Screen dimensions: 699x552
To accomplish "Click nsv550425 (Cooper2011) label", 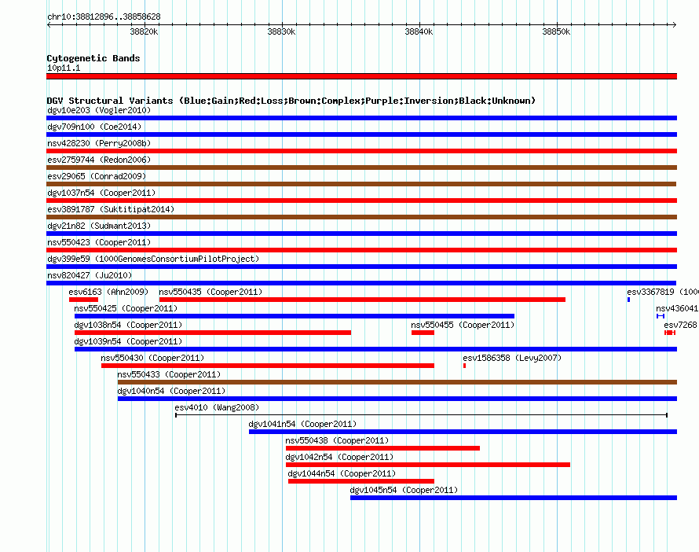I will (126, 308).
